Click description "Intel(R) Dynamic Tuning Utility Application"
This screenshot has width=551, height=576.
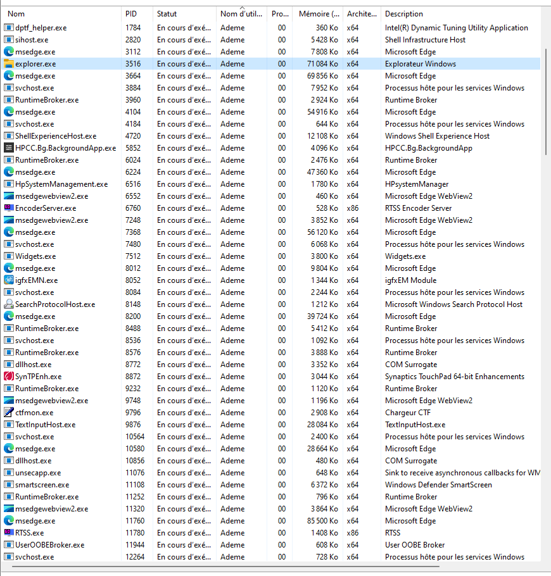click(456, 28)
